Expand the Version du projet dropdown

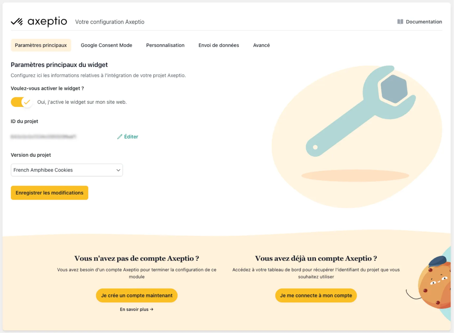pyautogui.click(x=67, y=170)
